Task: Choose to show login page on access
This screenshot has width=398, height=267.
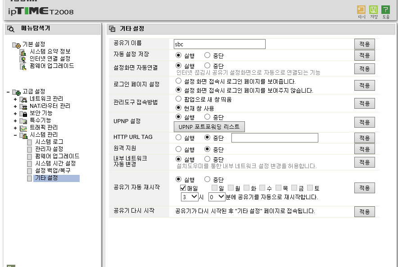Action: tap(178, 81)
